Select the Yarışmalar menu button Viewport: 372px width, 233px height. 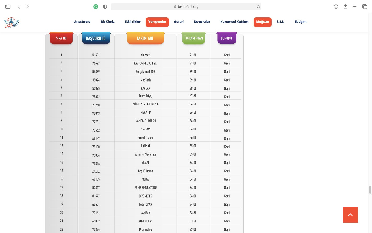point(157,22)
